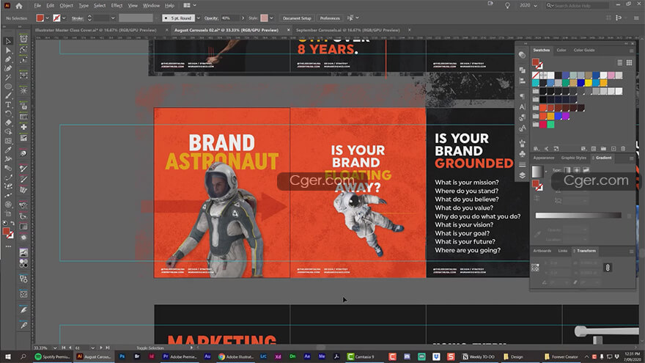Open Camtasia 9 from the taskbar
The image size is (645, 363).
click(x=361, y=357)
